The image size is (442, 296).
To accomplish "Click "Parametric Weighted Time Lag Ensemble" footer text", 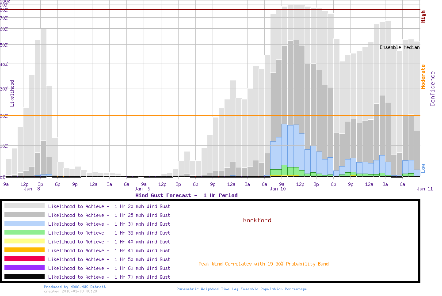I will coord(241,289).
